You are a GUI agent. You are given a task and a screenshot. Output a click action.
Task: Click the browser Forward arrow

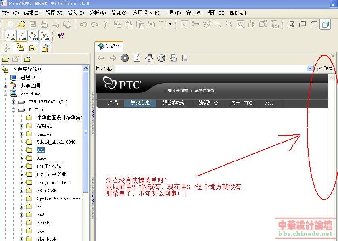pyautogui.click(x=113, y=58)
